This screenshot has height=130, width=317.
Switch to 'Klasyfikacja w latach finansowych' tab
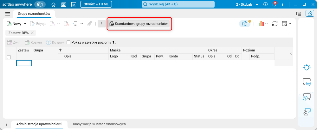(x=99, y=124)
